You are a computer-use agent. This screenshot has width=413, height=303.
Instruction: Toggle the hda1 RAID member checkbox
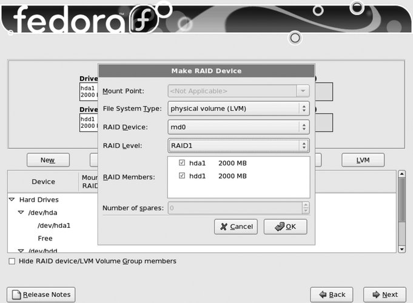pyautogui.click(x=182, y=163)
